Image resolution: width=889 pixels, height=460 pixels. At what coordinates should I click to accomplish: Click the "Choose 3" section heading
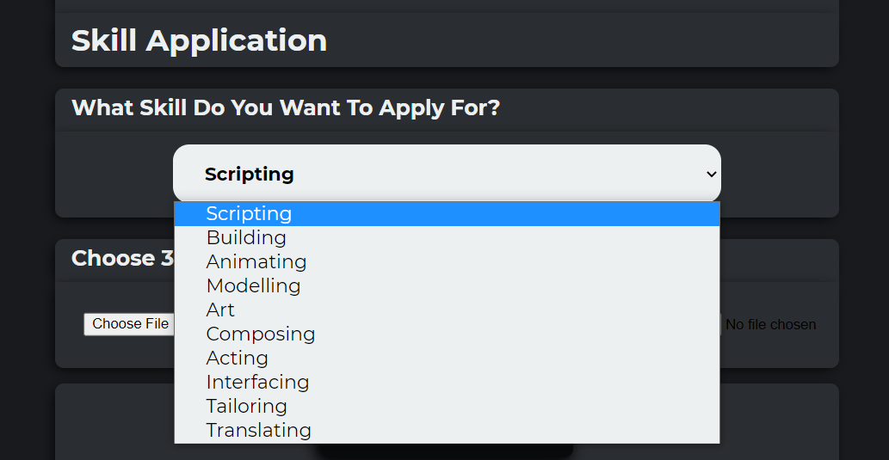[122, 259]
